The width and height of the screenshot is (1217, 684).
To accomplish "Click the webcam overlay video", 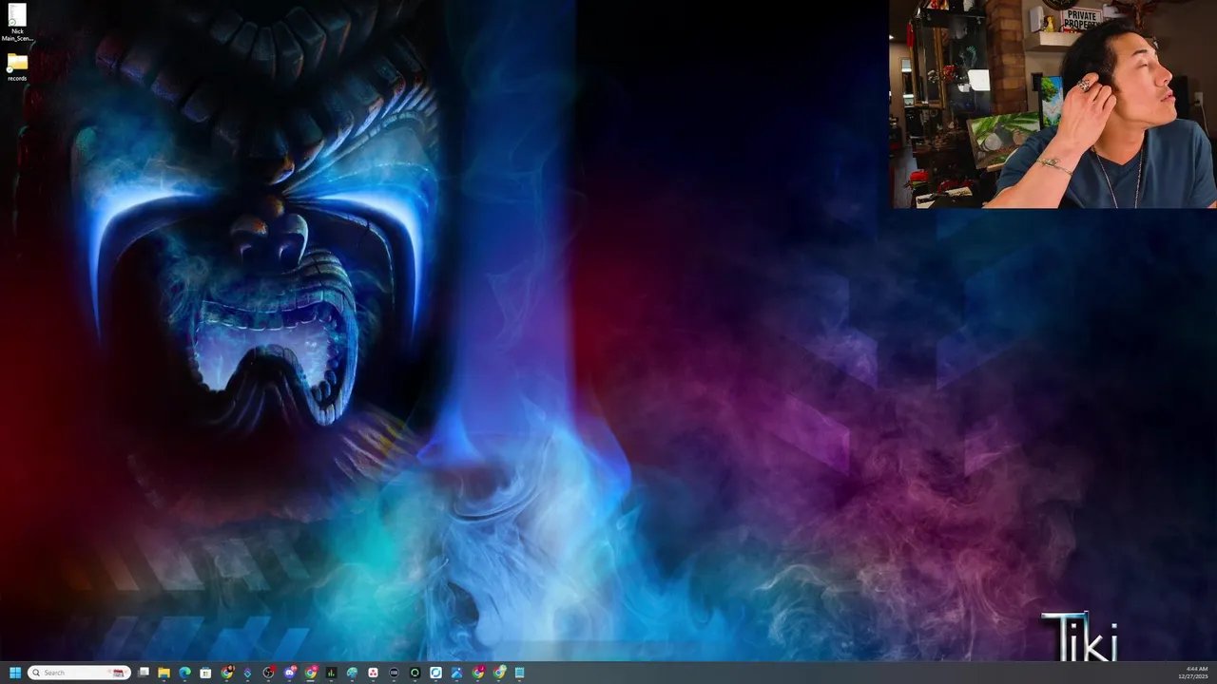I will (1053, 104).
